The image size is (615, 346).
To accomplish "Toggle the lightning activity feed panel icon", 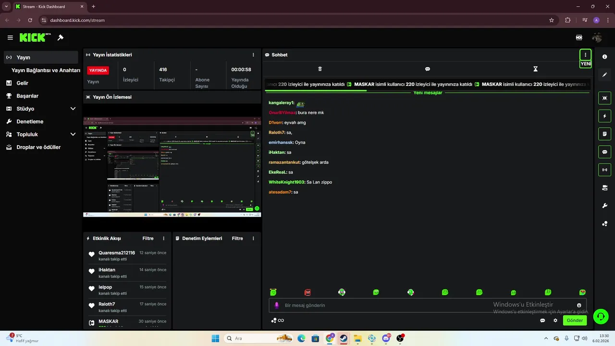I will tap(604, 116).
